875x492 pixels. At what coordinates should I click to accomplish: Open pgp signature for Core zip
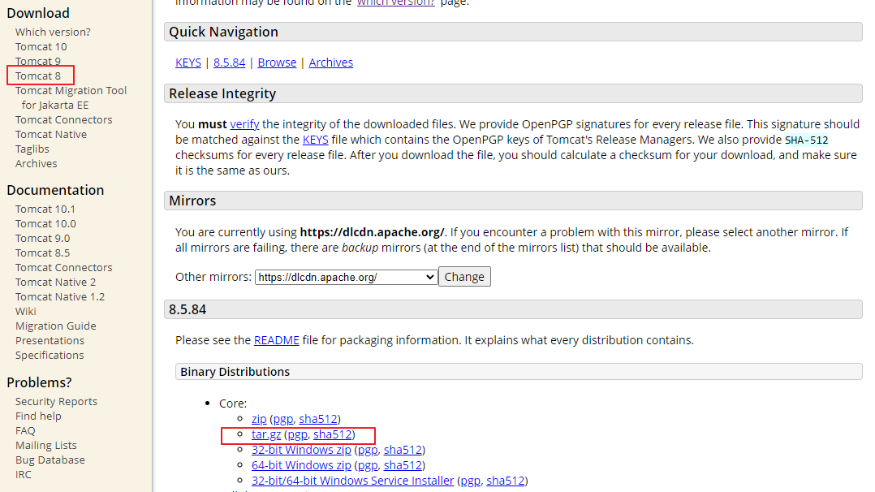tap(283, 419)
